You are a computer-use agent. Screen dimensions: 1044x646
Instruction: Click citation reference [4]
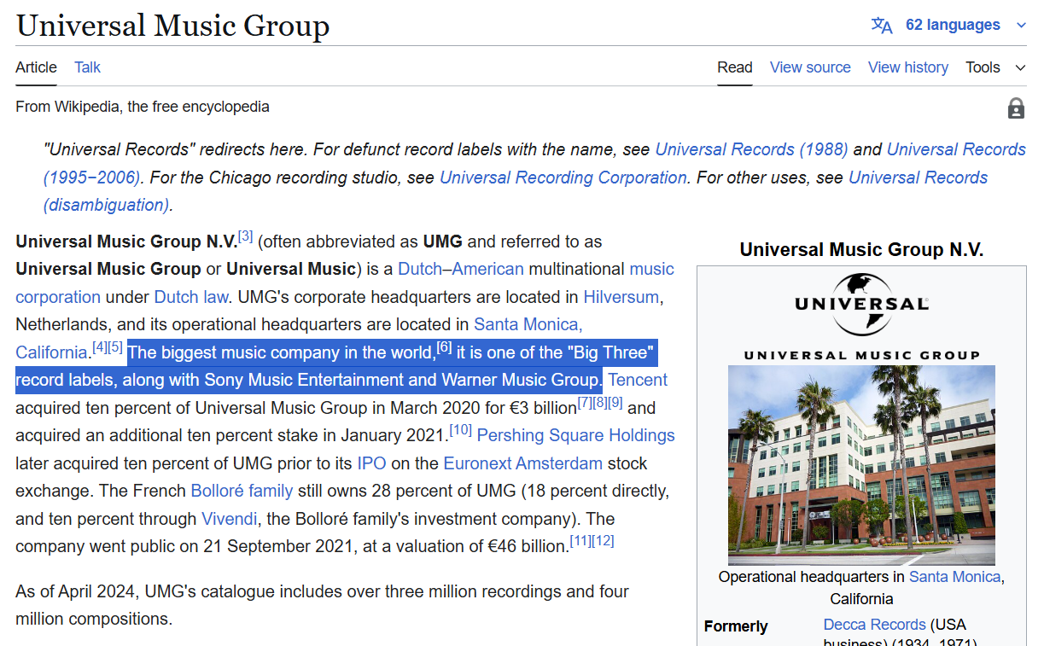click(x=99, y=347)
